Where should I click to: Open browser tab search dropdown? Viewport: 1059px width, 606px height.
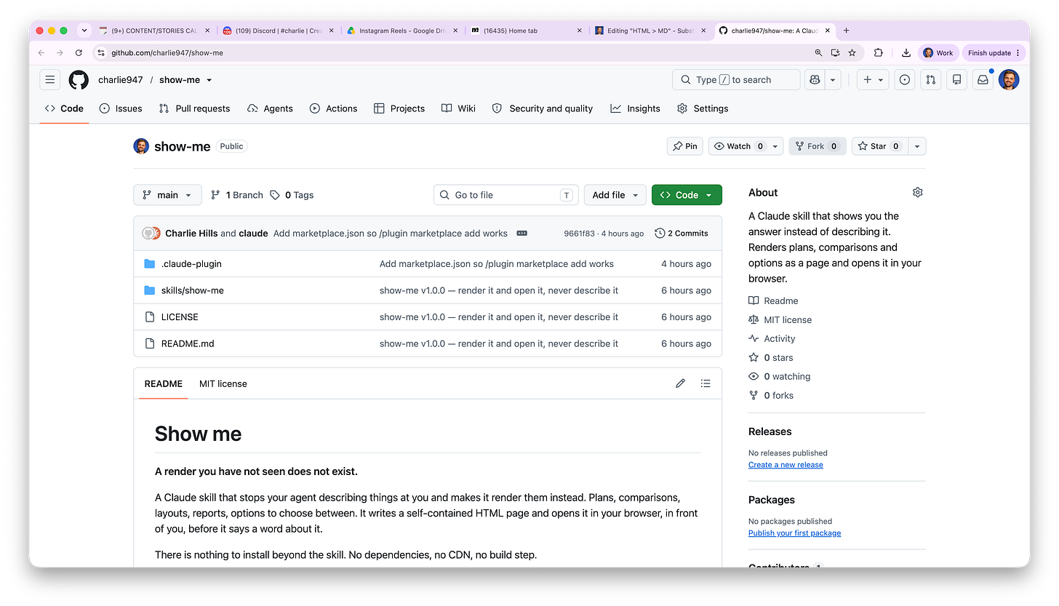(84, 31)
